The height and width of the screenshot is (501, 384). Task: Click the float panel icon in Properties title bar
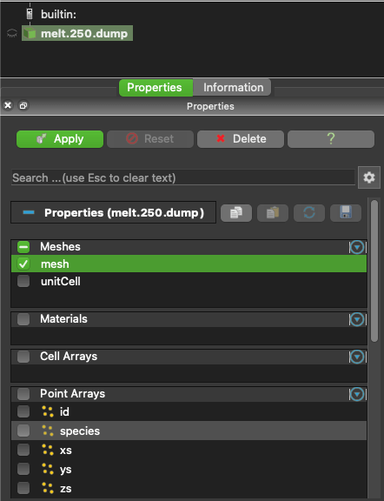tap(23, 105)
